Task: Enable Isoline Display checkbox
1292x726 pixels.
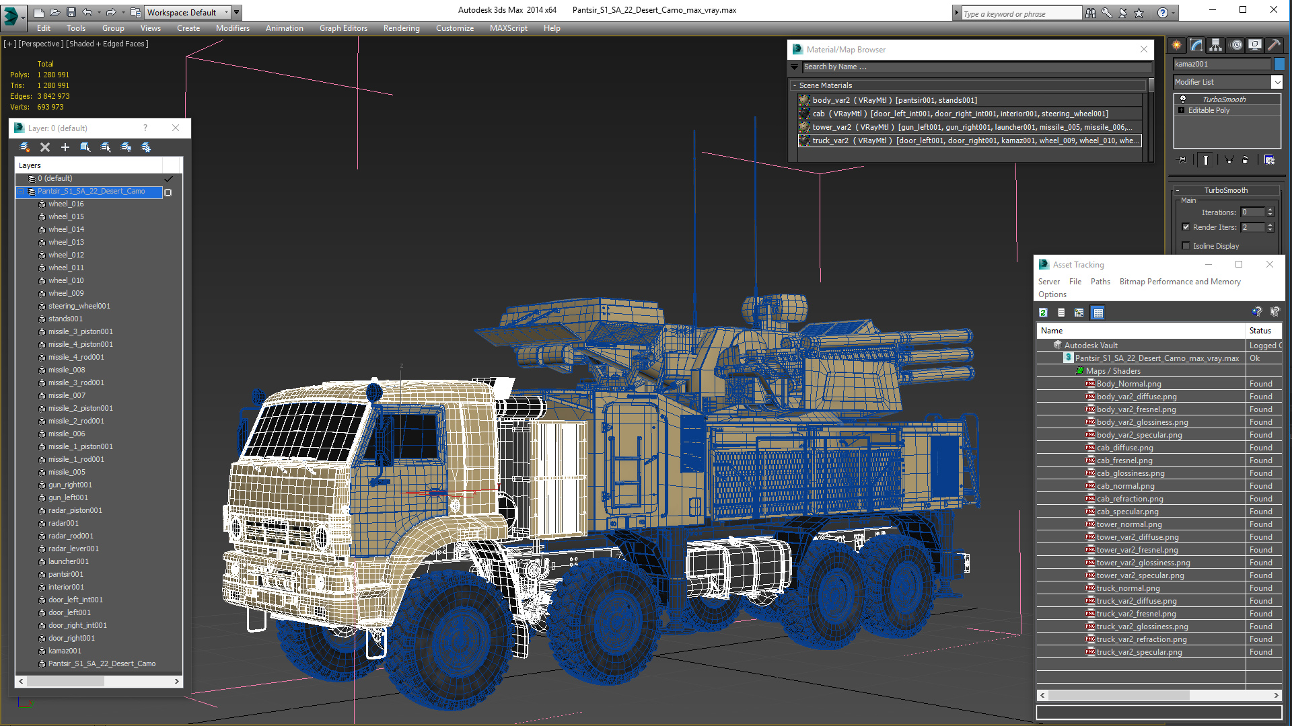Action: (1186, 246)
